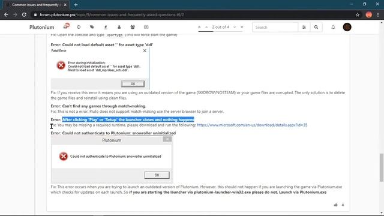Click OK in snowroller error image

coord(157,175)
